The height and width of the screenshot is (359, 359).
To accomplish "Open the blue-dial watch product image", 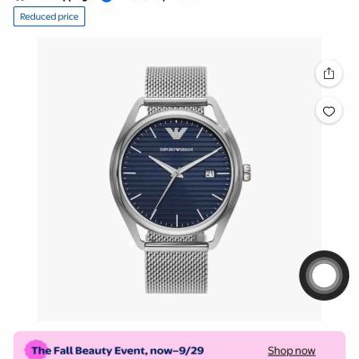I will [x=179, y=179].
